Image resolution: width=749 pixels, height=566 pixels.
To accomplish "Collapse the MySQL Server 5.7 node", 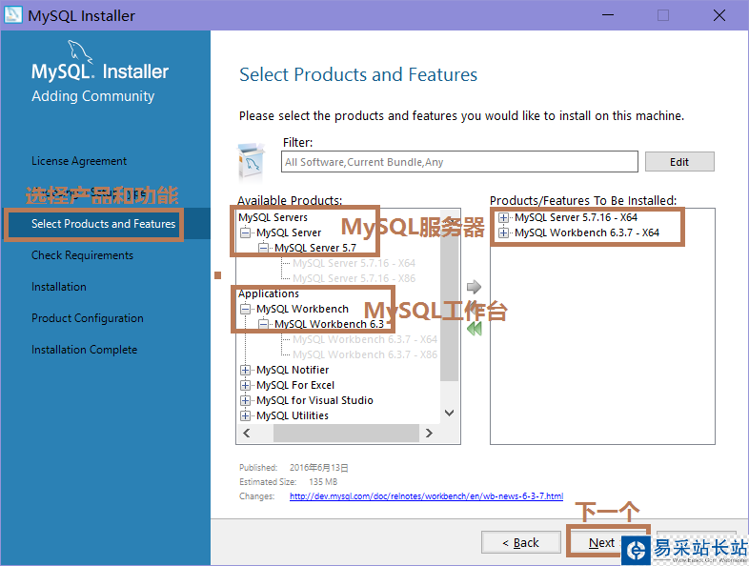I will 263,248.
